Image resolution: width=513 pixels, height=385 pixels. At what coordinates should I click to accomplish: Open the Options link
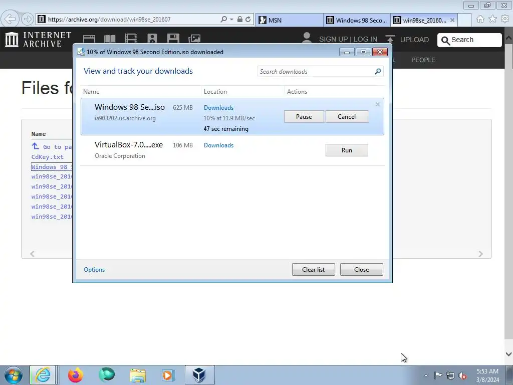tap(94, 269)
